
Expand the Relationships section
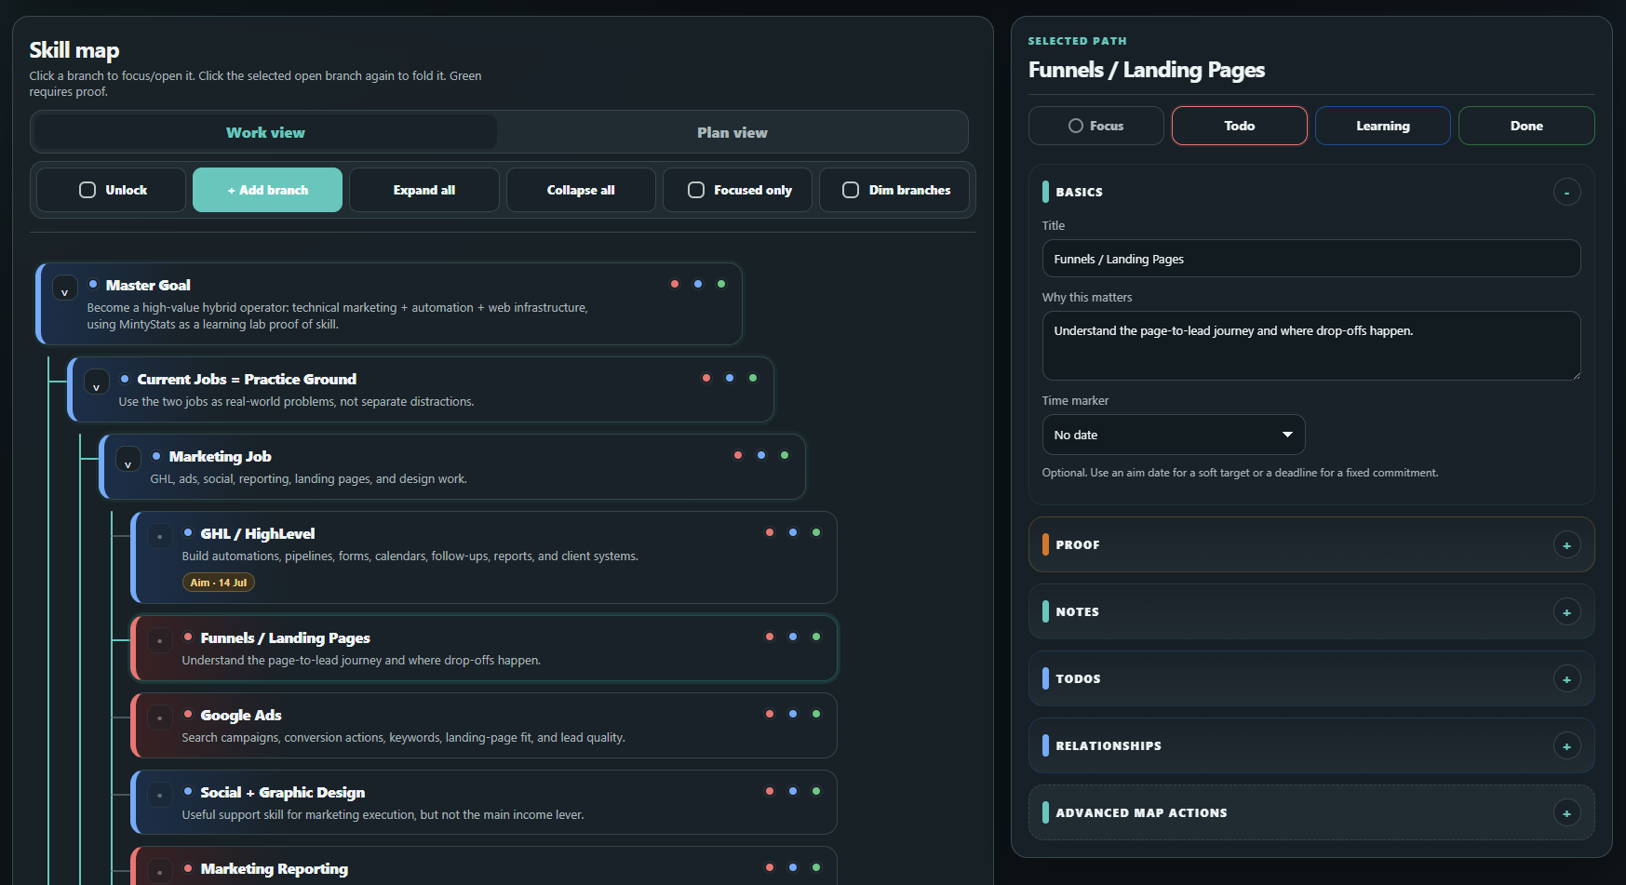[1566, 745]
